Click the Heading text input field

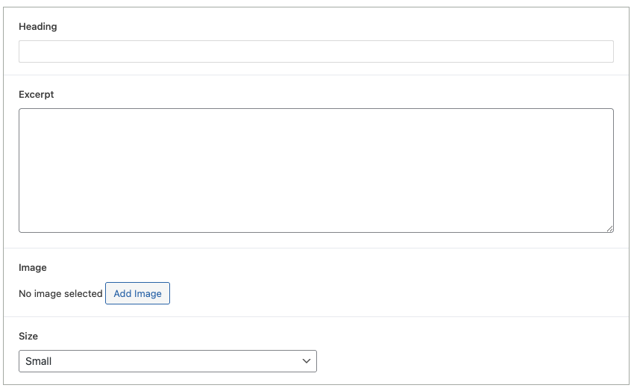(x=316, y=51)
